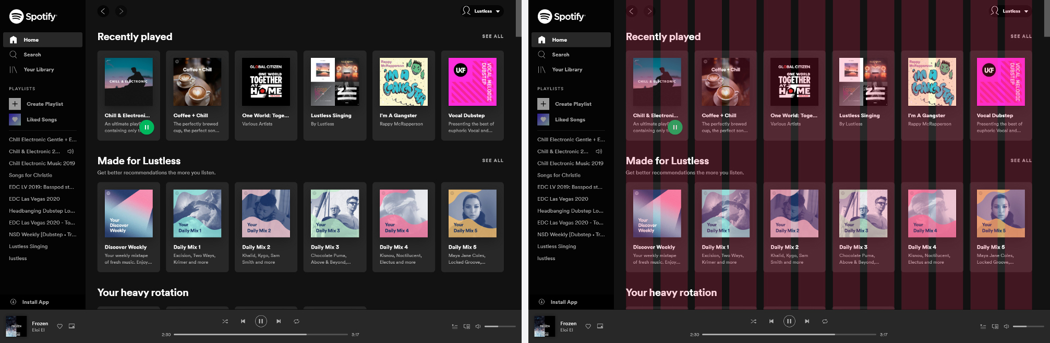Open picture-in-picture icon beside Frozen, right window

click(600, 326)
